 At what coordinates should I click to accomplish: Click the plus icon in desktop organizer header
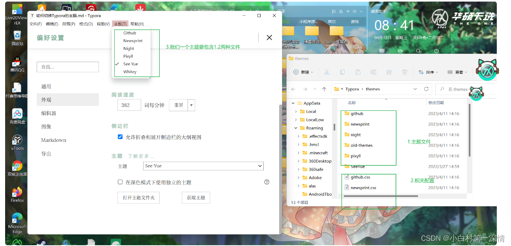coord(348,11)
